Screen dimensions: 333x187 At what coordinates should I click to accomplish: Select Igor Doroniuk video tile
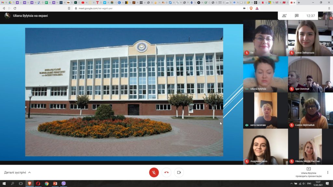(x=311, y=74)
